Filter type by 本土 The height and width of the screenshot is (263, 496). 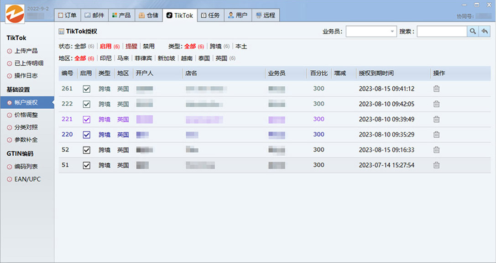coord(241,47)
